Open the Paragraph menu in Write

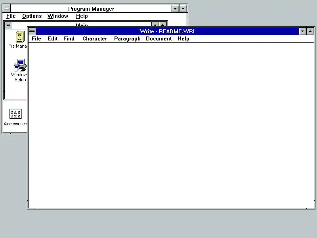pyautogui.click(x=127, y=38)
